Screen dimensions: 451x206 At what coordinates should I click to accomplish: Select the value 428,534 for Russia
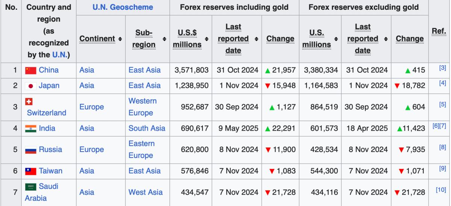pos(324,150)
